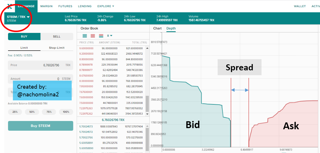Select the 7.60000000 sell order price

[x=86, y=98]
